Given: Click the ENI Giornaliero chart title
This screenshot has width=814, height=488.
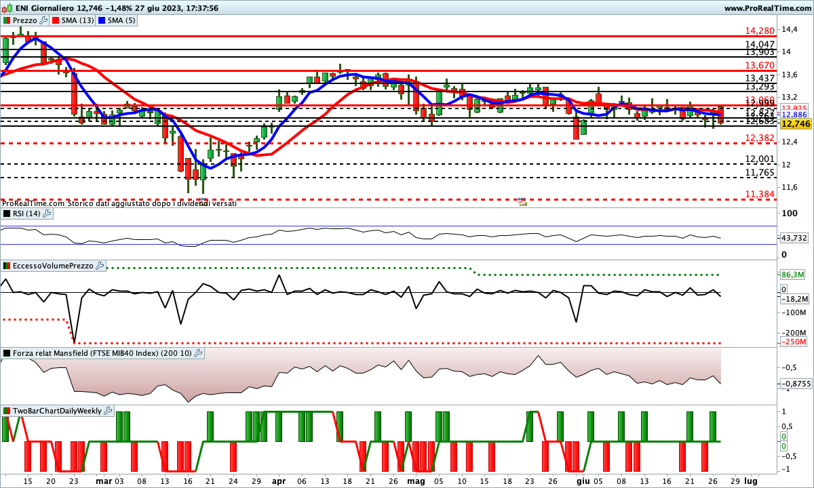Looking at the screenshot, I should click(x=43, y=8).
